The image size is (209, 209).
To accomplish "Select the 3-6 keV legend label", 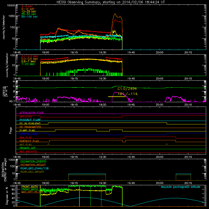I will coord(27,6).
